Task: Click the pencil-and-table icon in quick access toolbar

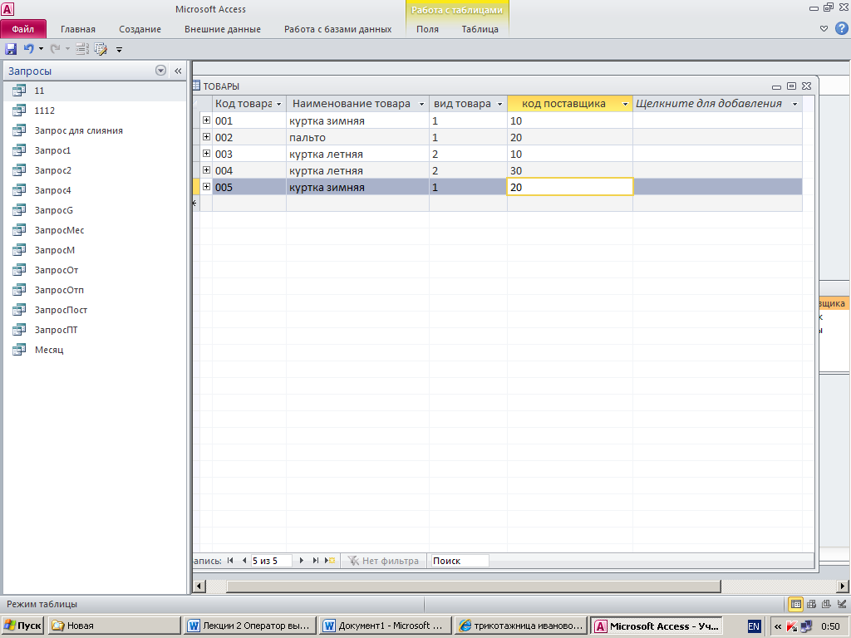Action: (x=101, y=49)
